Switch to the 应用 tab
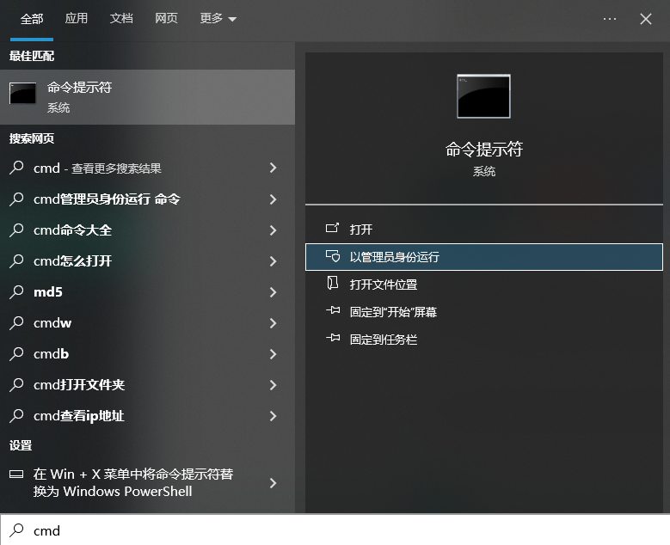 77,18
